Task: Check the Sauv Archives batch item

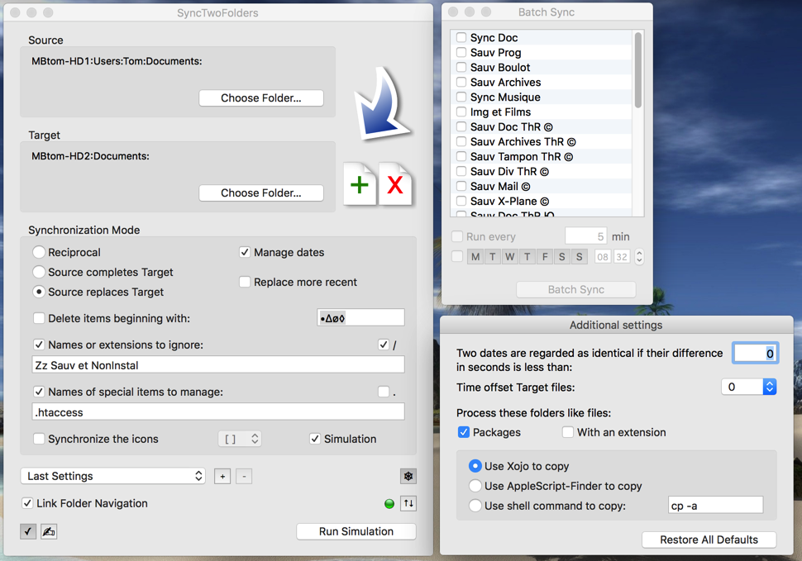Action: [x=461, y=82]
